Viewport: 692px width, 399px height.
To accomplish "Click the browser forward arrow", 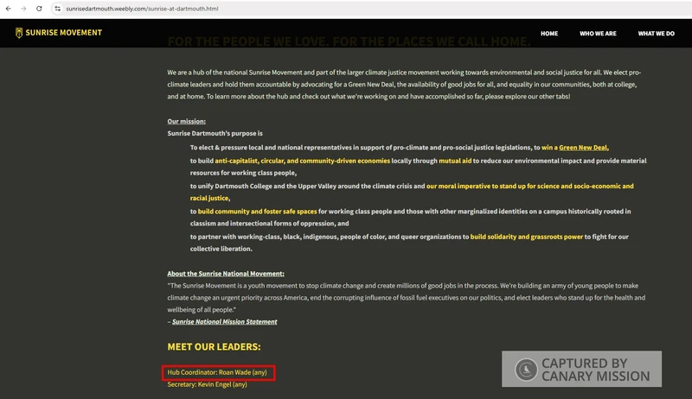I will click(23, 9).
